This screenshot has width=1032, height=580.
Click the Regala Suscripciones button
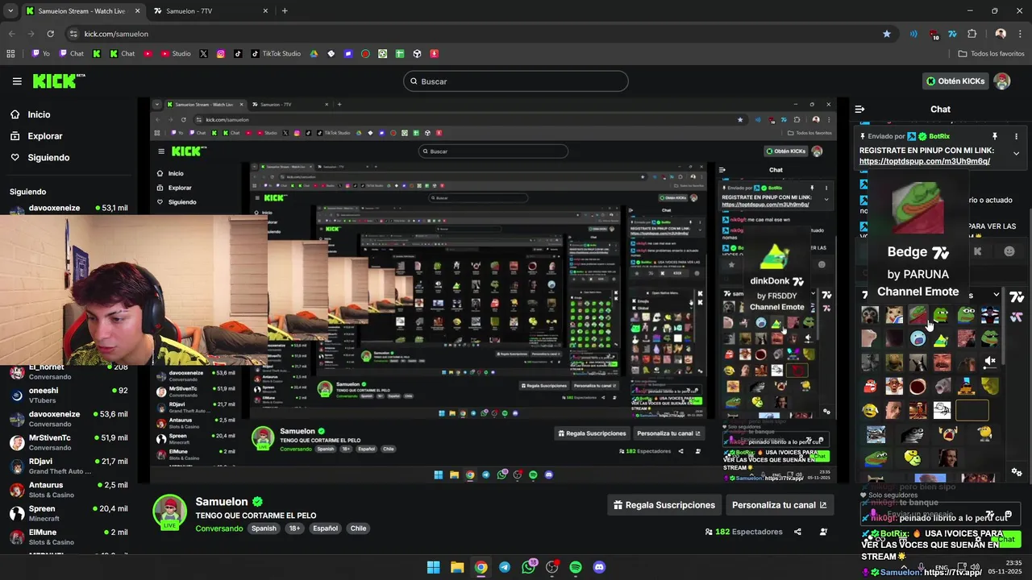[664, 505]
